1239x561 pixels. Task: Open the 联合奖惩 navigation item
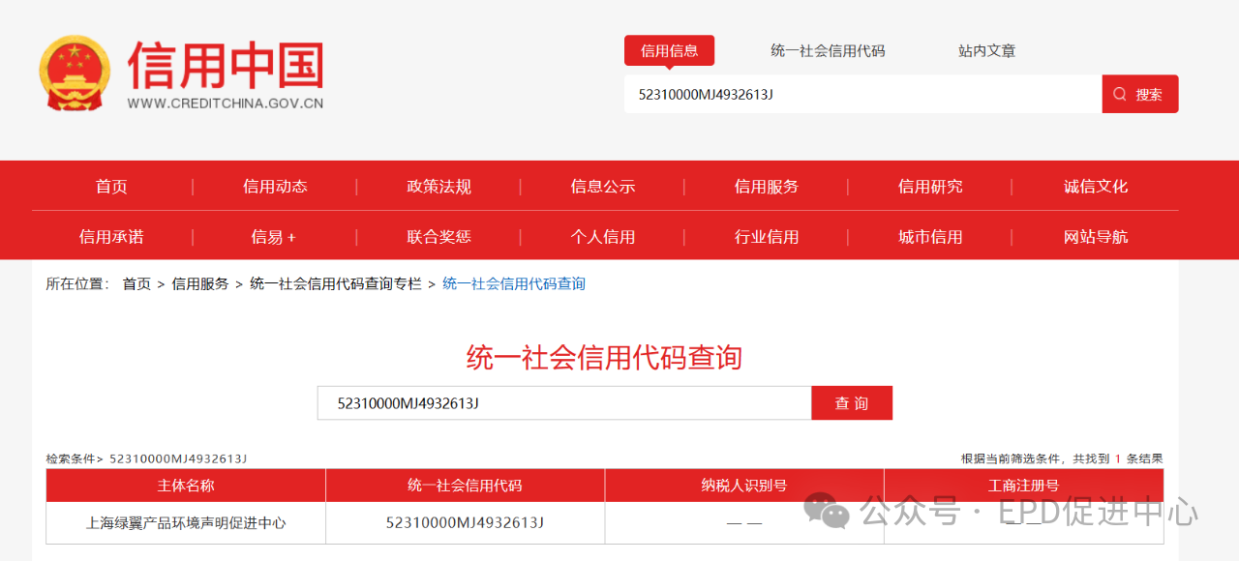click(438, 237)
